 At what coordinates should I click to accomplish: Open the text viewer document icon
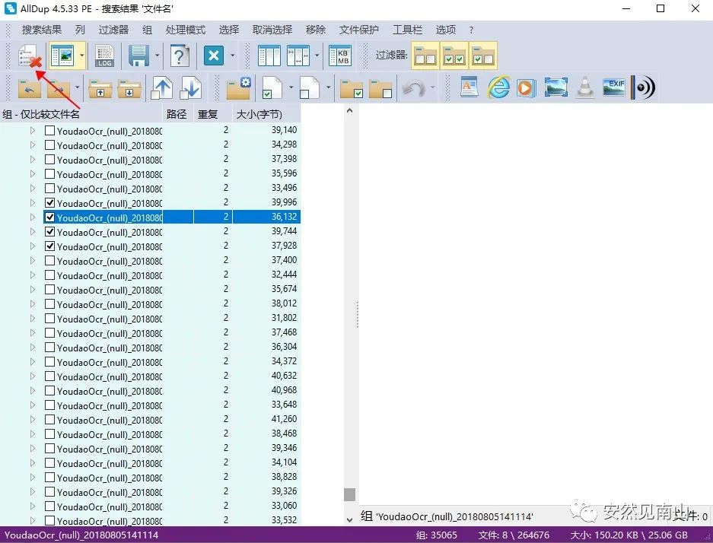[469, 87]
